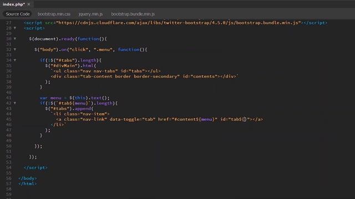
Task: Click data-toggle="tab" attribute on line 45
Action: (x=133, y=119)
